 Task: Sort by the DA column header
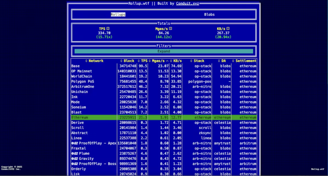pyautogui.click(x=222, y=61)
